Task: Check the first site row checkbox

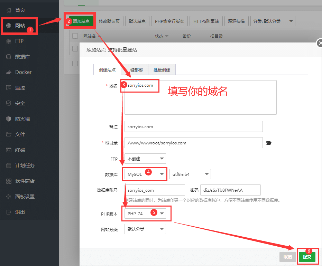Action: [x=75, y=49]
